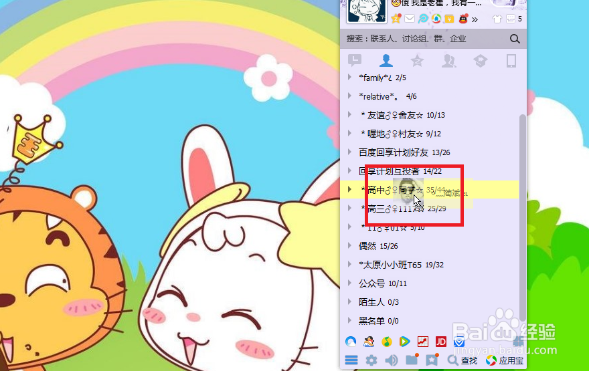Select the 黑名单 0/0 group
This screenshot has height=371, width=589.
429,321
